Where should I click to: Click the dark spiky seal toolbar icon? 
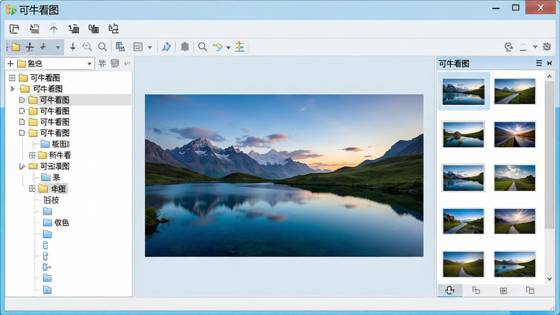click(x=185, y=47)
